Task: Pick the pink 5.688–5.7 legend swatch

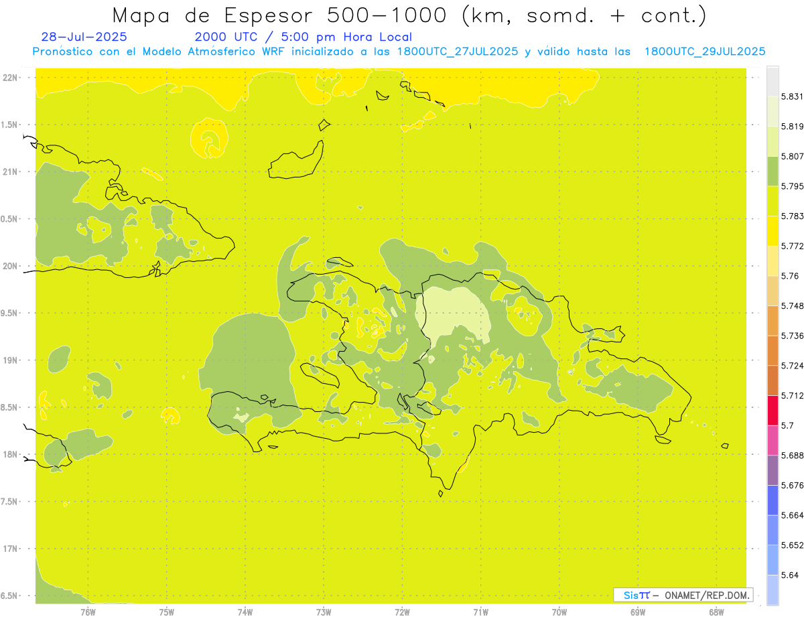Action: (x=773, y=440)
